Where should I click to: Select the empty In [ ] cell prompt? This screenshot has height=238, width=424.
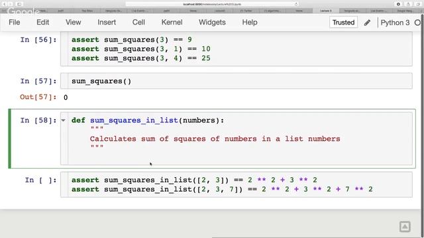(x=41, y=180)
